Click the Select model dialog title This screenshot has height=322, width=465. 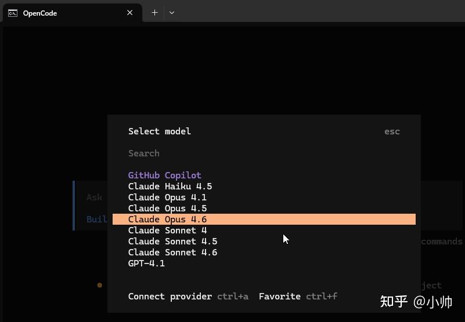[x=159, y=131]
